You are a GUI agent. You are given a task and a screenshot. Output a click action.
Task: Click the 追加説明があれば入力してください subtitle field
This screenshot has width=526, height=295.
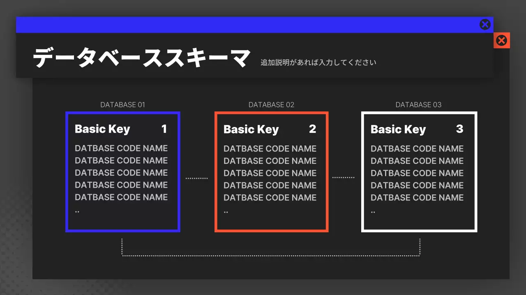point(318,63)
